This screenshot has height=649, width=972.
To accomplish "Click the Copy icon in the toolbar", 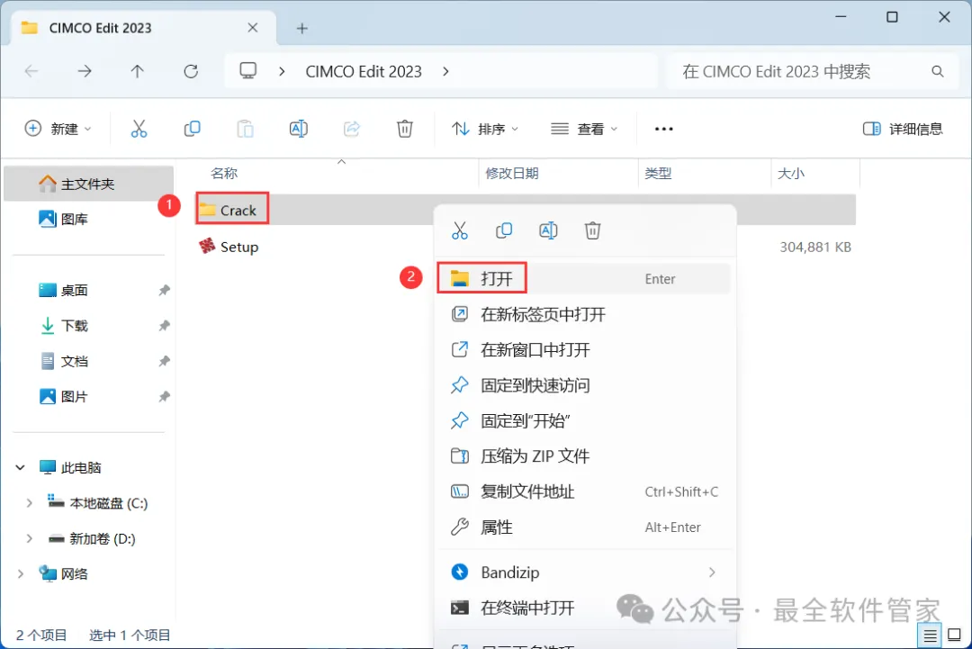I will [x=193, y=129].
